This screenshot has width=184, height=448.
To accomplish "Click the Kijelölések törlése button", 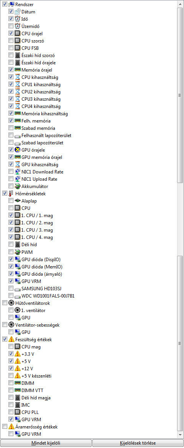I will pos(138,443).
